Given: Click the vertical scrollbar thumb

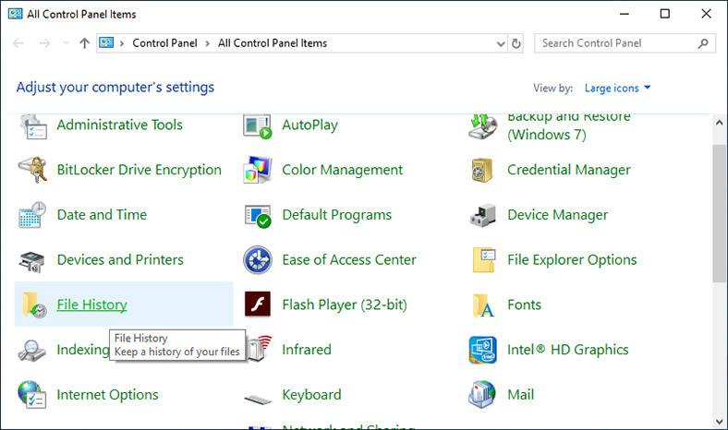Looking at the screenshot, I should tap(719, 213).
